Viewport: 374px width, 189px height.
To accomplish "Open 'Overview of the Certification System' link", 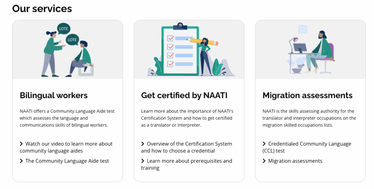I will [187, 147].
